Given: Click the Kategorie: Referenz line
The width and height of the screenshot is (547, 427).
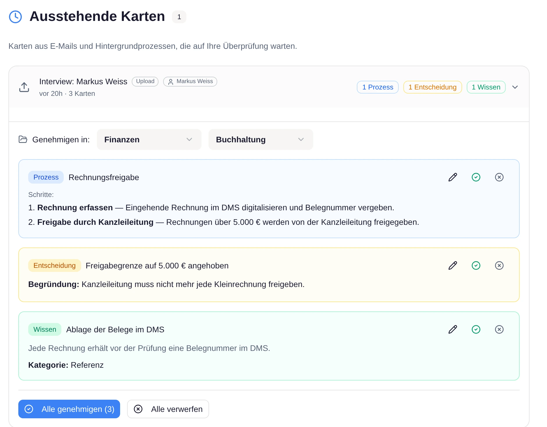Looking at the screenshot, I should click(66, 365).
